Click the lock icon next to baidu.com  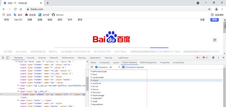pos(28,9)
